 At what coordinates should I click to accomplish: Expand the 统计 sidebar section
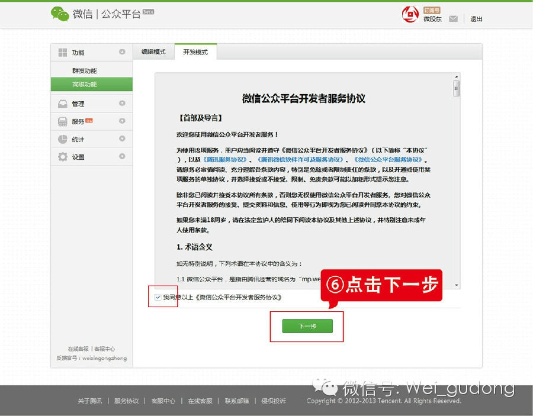122,138
